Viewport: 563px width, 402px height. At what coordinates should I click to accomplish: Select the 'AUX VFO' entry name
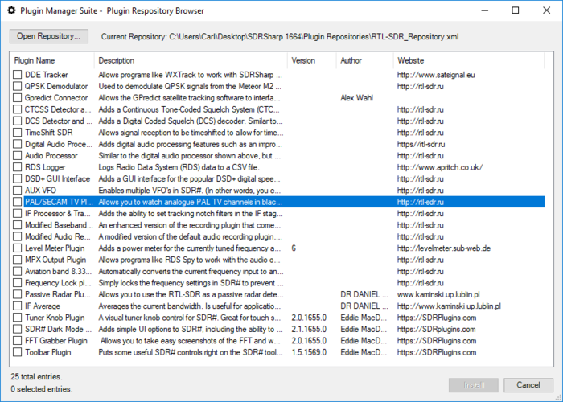[x=40, y=191]
